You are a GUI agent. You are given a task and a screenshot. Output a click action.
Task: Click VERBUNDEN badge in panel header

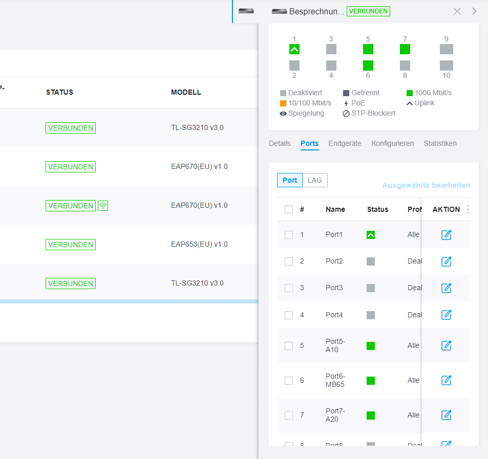(368, 11)
